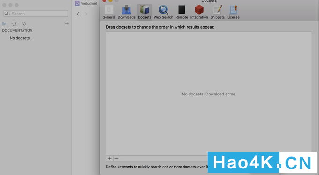The width and height of the screenshot is (319, 175).
Task: Select the Welcome! tab
Action: (x=86, y=3)
